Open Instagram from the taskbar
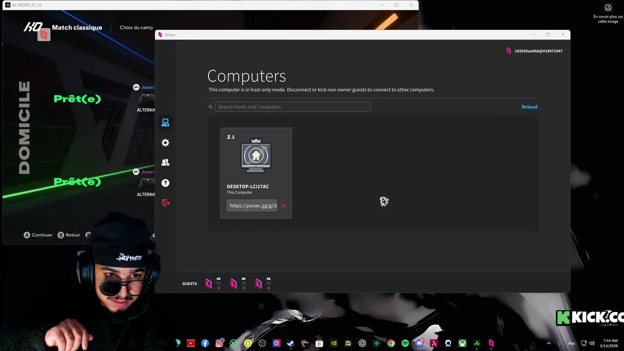 219,343
